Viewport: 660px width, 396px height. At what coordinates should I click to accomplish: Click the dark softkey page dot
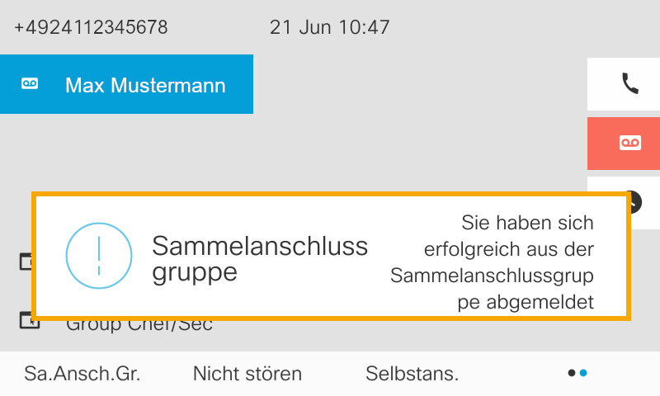point(572,374)
